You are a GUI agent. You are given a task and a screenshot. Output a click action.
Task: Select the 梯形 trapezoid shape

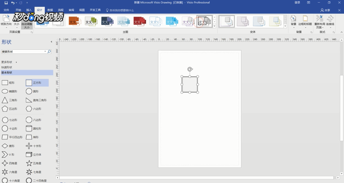point(32,137)
